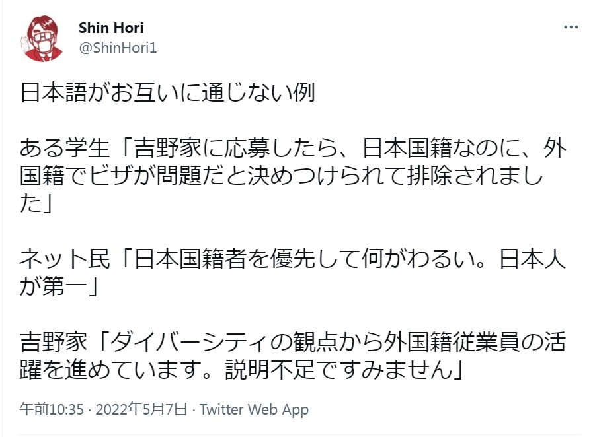Click the headline 日本語がお互いに通じない例
The height and width of the screenshot is (437, 593).
coord(167,93)
